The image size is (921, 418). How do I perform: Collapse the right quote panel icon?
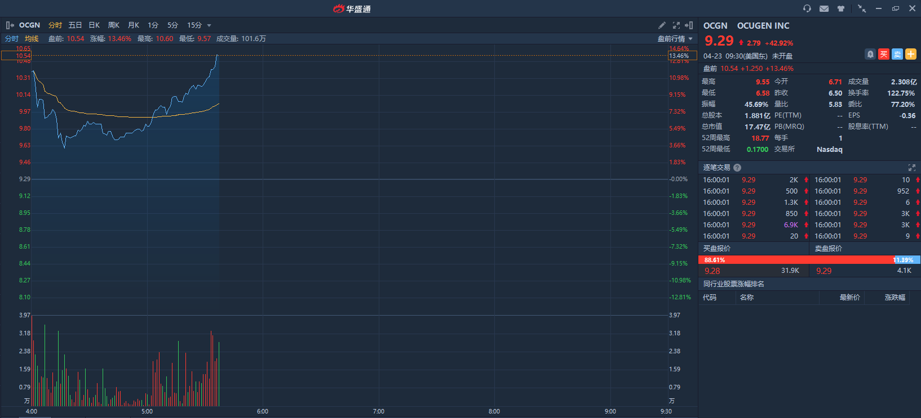tap(689, 25)
